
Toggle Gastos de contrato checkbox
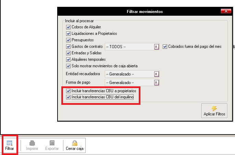(68, 46)
